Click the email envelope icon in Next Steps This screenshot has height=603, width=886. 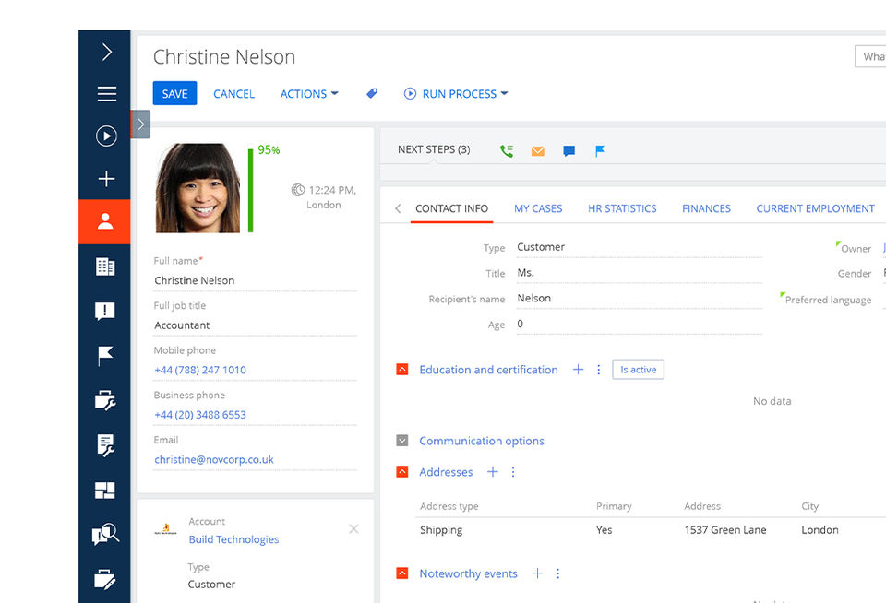click(x=537, y=150)
